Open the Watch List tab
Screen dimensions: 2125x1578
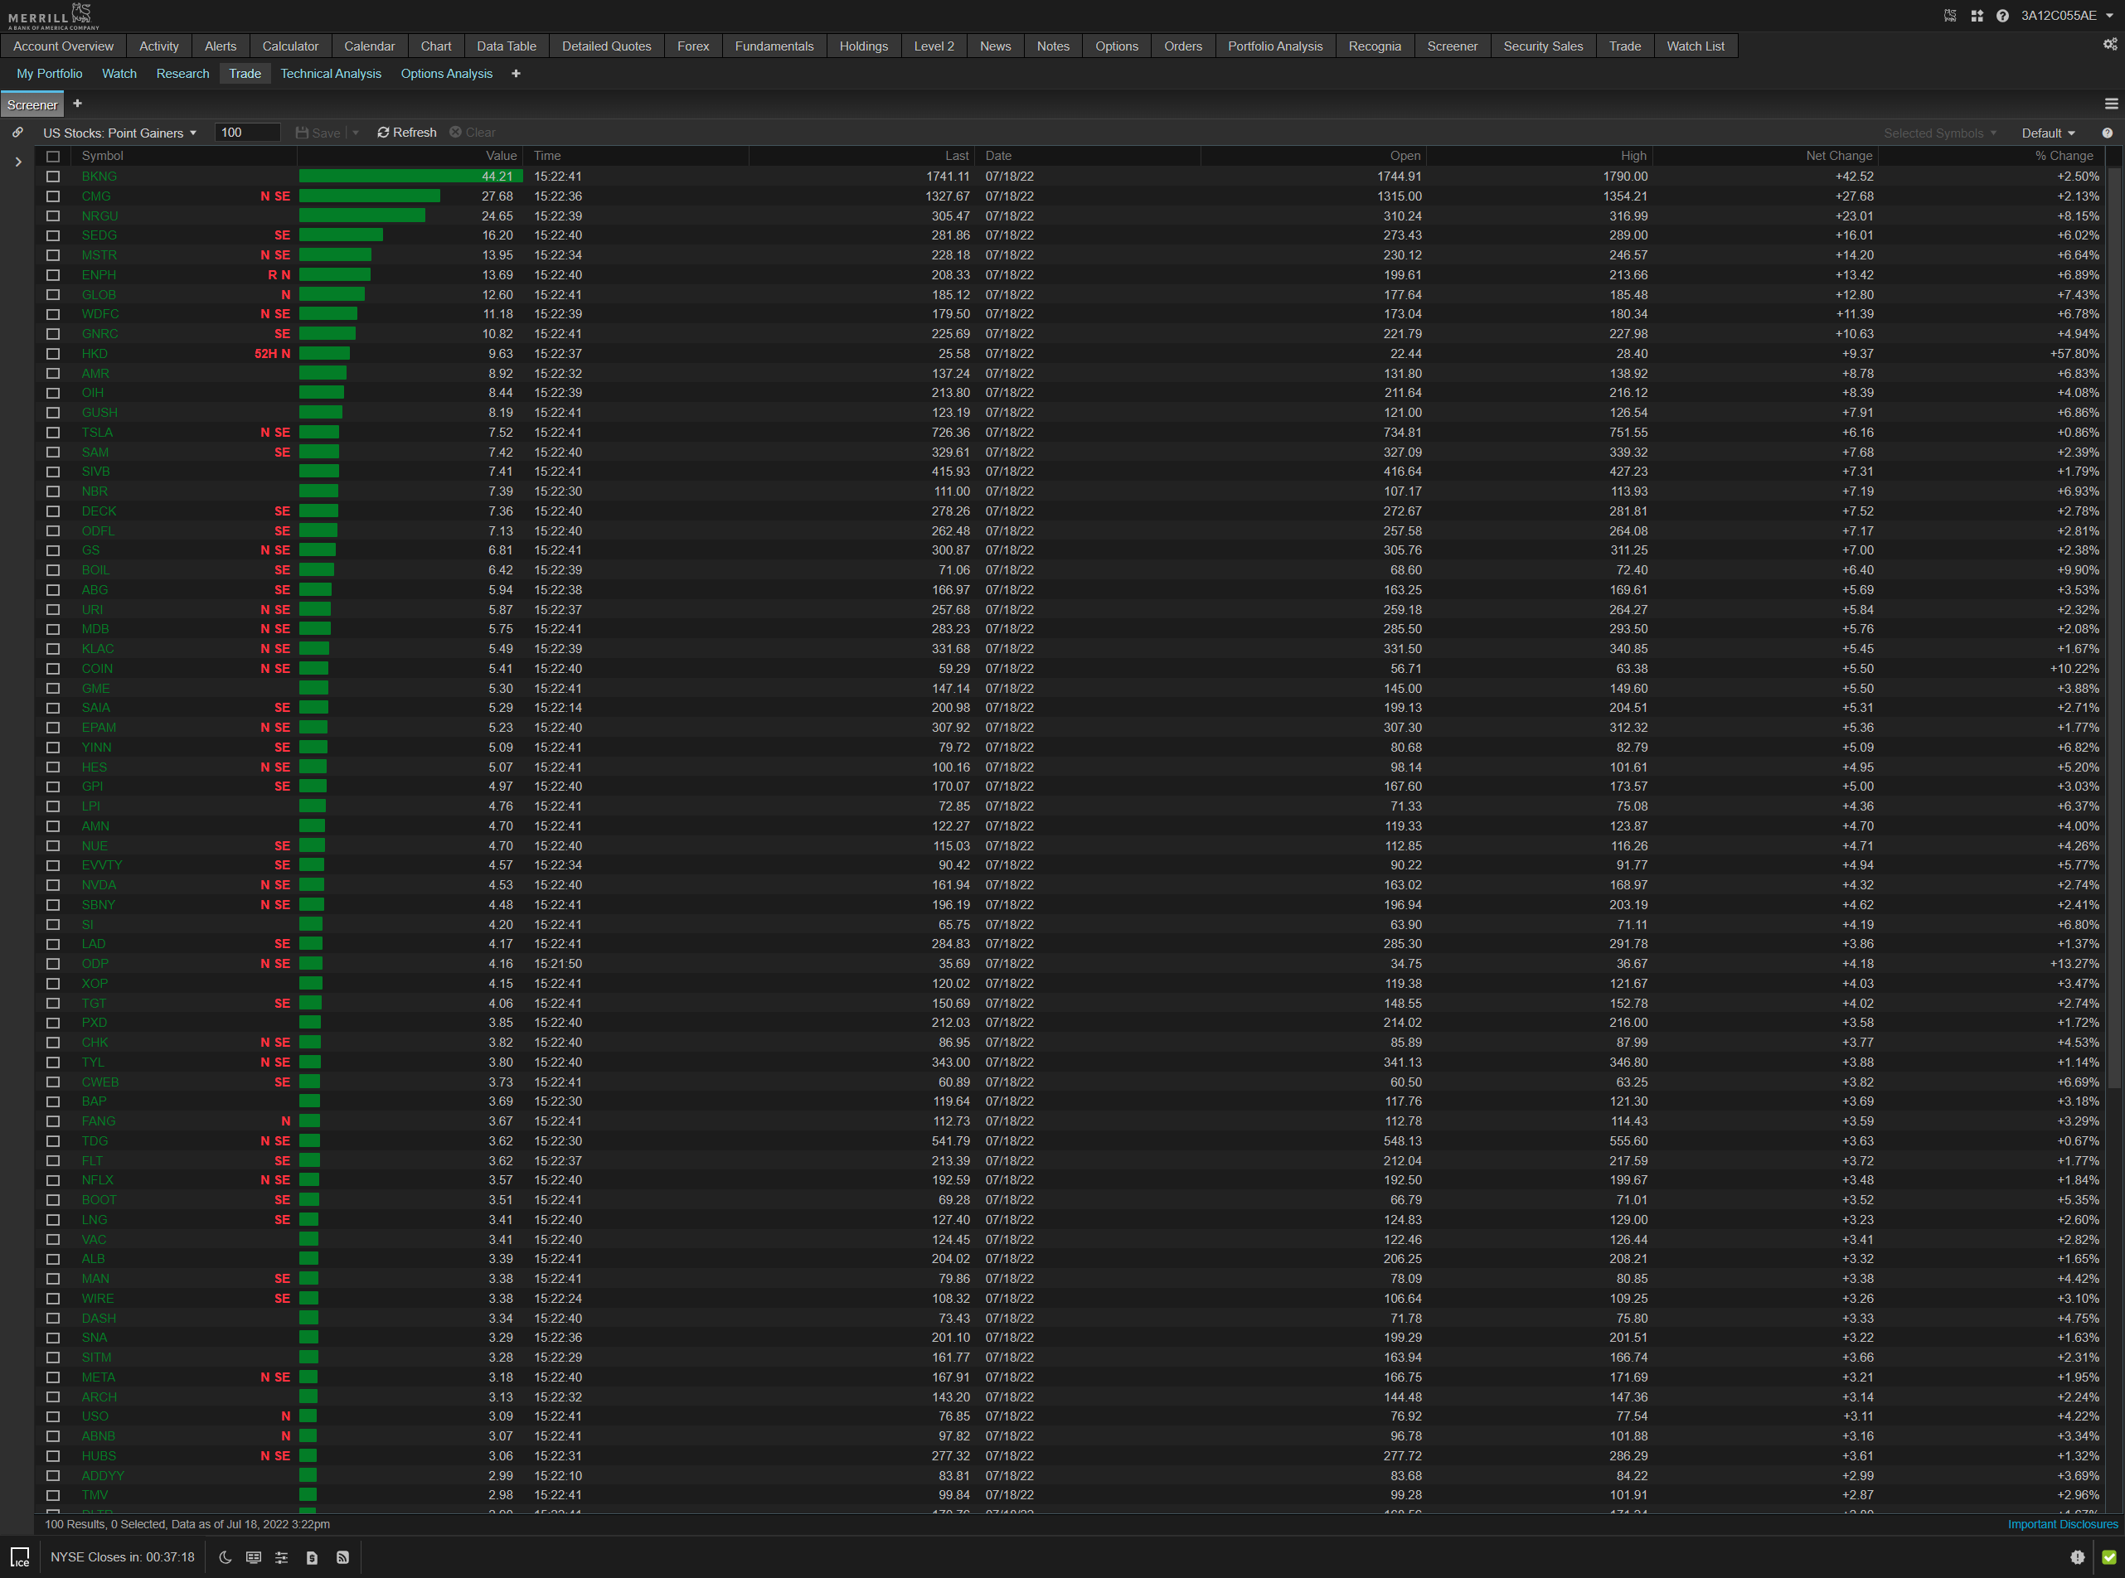[1695, 46]
